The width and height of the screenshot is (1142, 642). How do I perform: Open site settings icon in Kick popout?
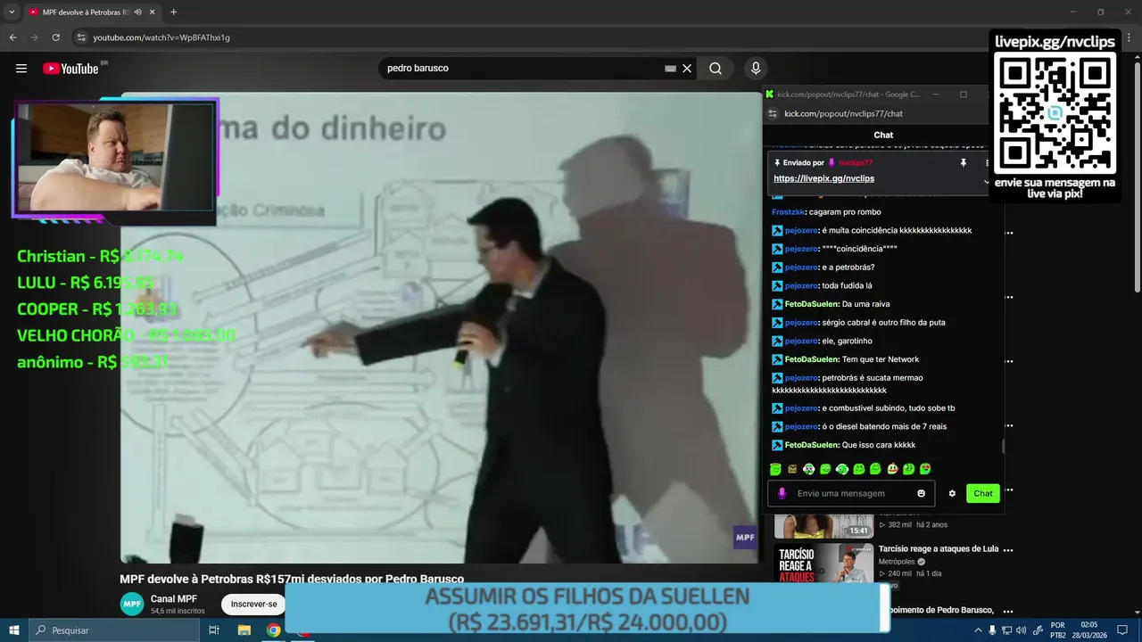pos(772,113)
